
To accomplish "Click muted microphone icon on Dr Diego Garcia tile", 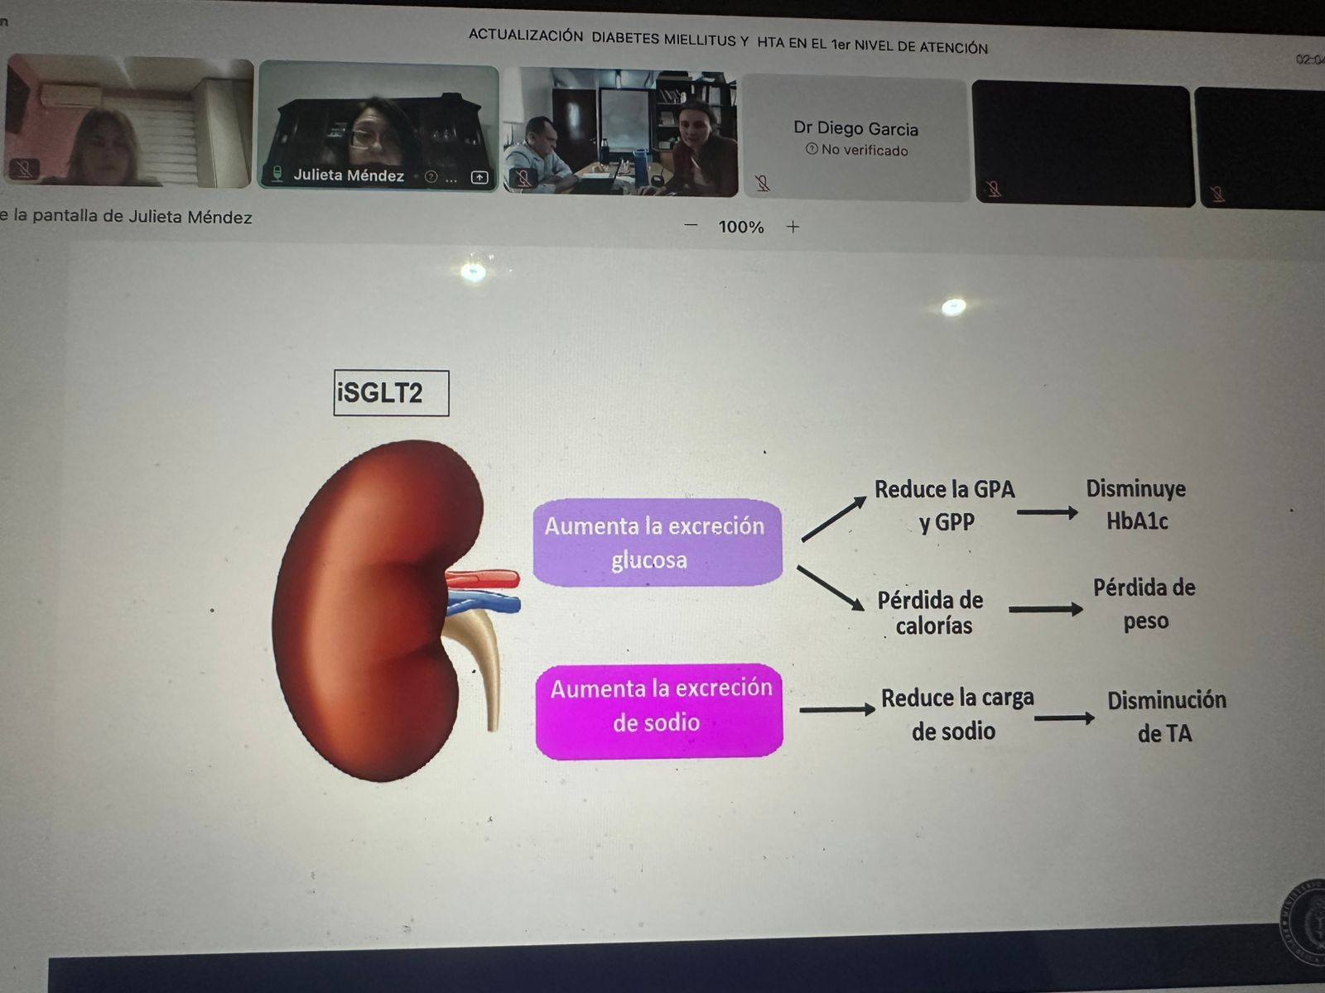I will (x=763, y=183).
